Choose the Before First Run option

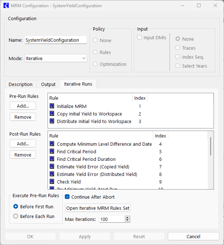(15, 207)
